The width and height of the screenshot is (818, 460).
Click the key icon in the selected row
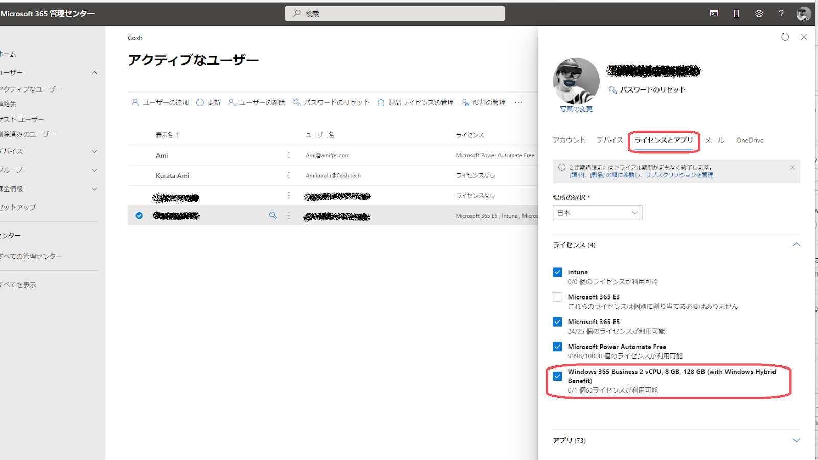[273, 216]
